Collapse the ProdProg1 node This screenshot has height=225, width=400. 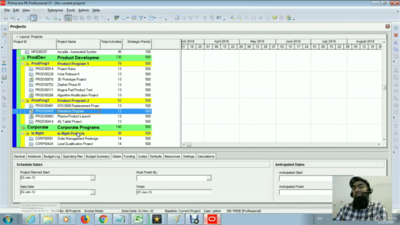tap(22, 64)
